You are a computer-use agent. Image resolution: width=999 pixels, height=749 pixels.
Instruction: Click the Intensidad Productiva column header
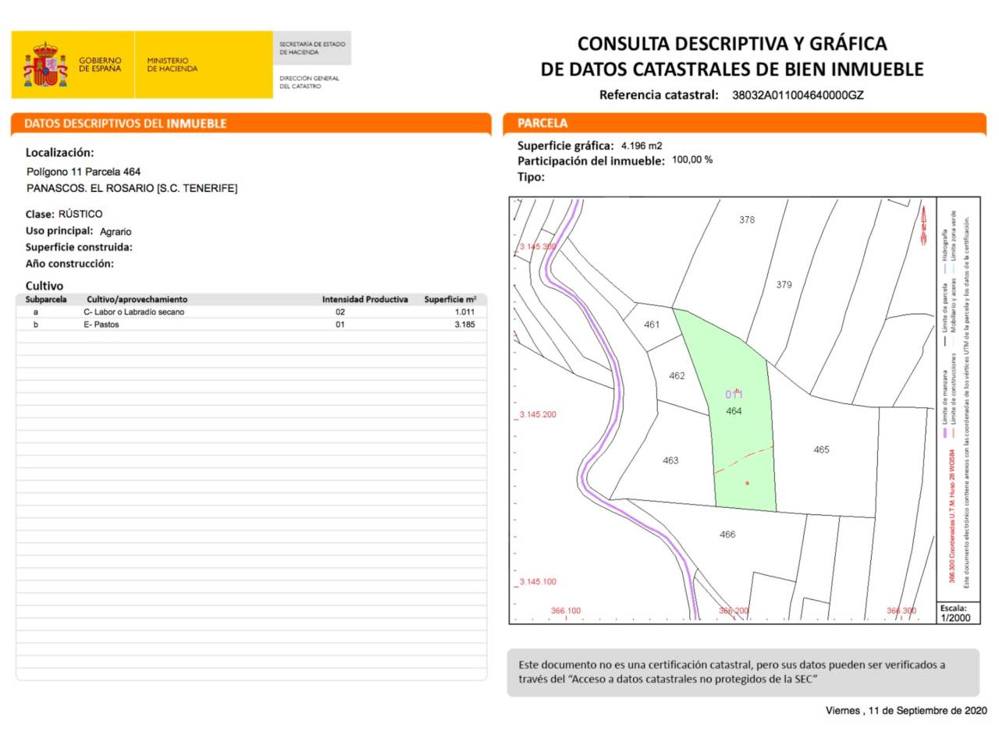click(x=365, y=300)
